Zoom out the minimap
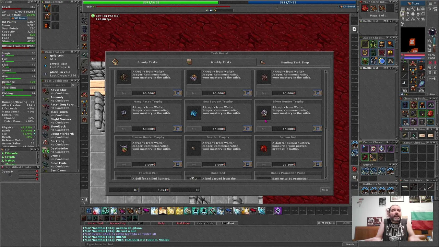 (430, 41)
